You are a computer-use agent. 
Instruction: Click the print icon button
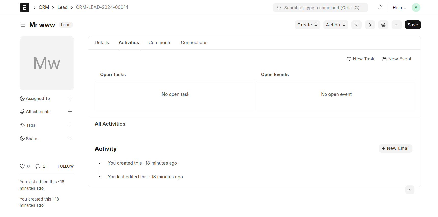(x=383, y=25)
